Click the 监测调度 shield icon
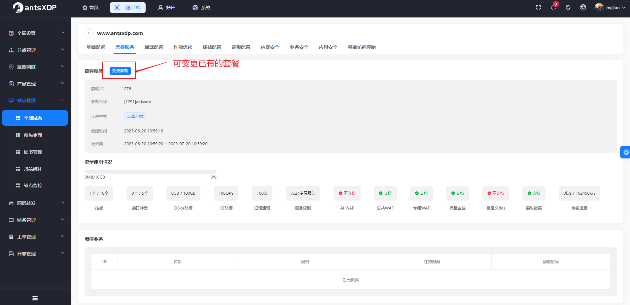 11,67
